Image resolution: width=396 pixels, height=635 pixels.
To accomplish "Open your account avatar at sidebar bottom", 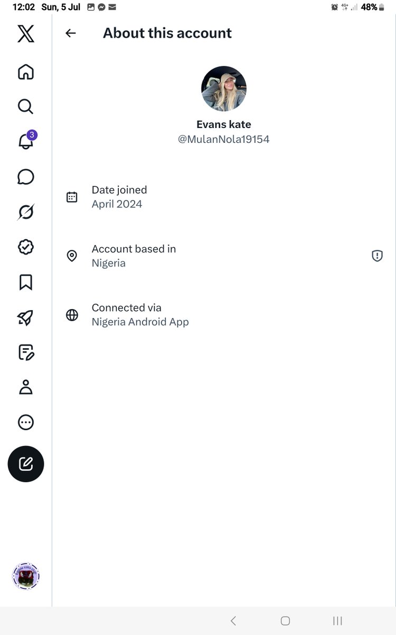I will coord(26,576).
